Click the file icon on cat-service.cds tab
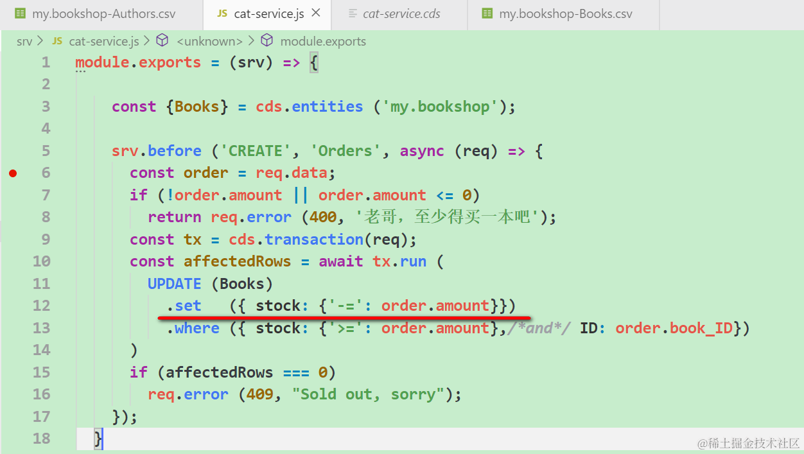 [353, 14]
